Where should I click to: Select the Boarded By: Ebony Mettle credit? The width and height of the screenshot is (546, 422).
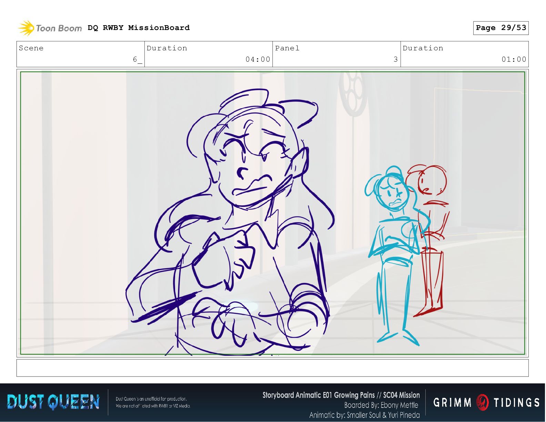pyautogui.click(x=381, y=405)
